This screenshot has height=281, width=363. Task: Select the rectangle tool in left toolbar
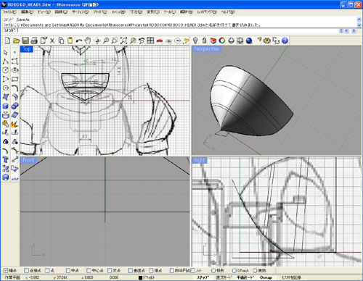pyautogui.click(x=15, y=79)
